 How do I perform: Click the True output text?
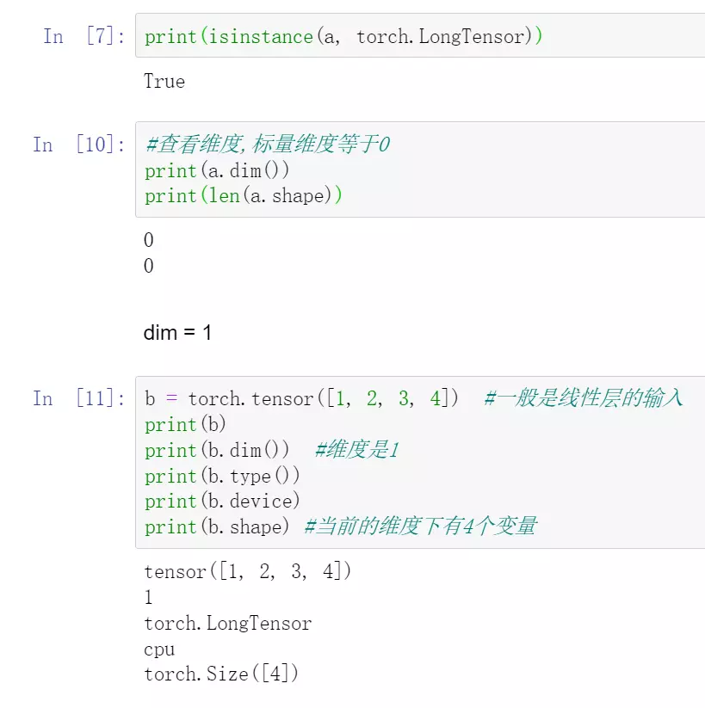click(164, 82)
